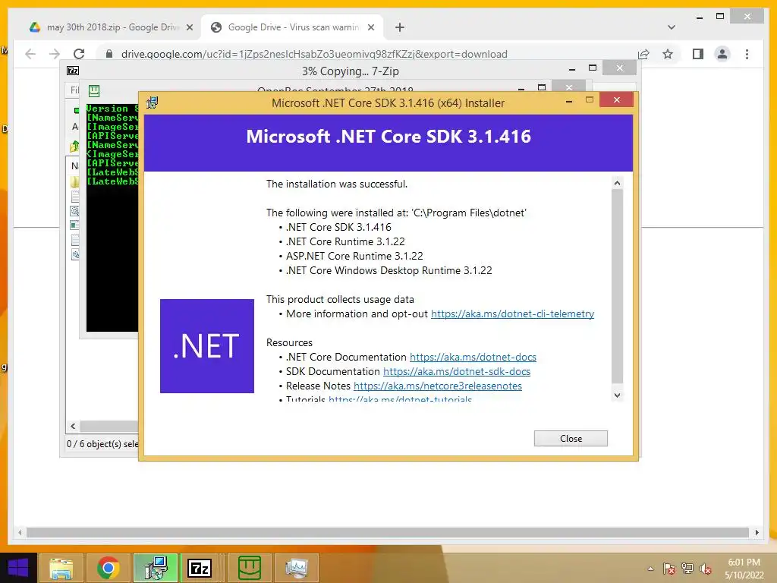Click '.NET Core Windows Desktop Runtime 3.1.22' text

pos(389,270)
